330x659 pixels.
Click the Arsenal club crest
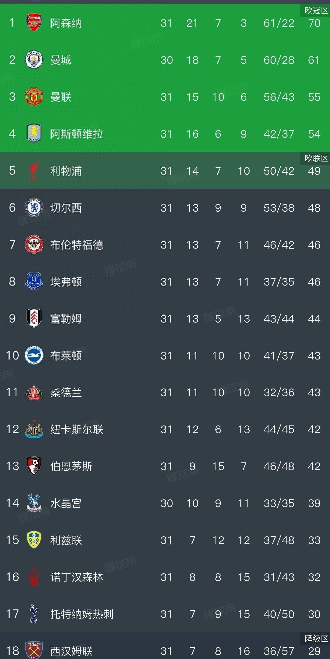34,23
